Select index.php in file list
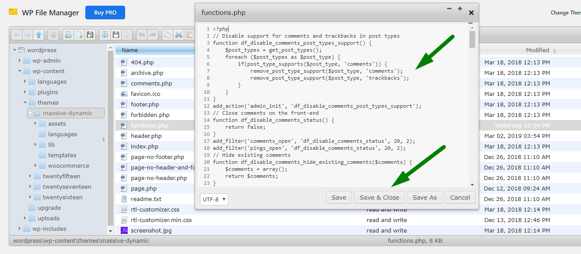581x254 pixels. (x=144, y=147)
